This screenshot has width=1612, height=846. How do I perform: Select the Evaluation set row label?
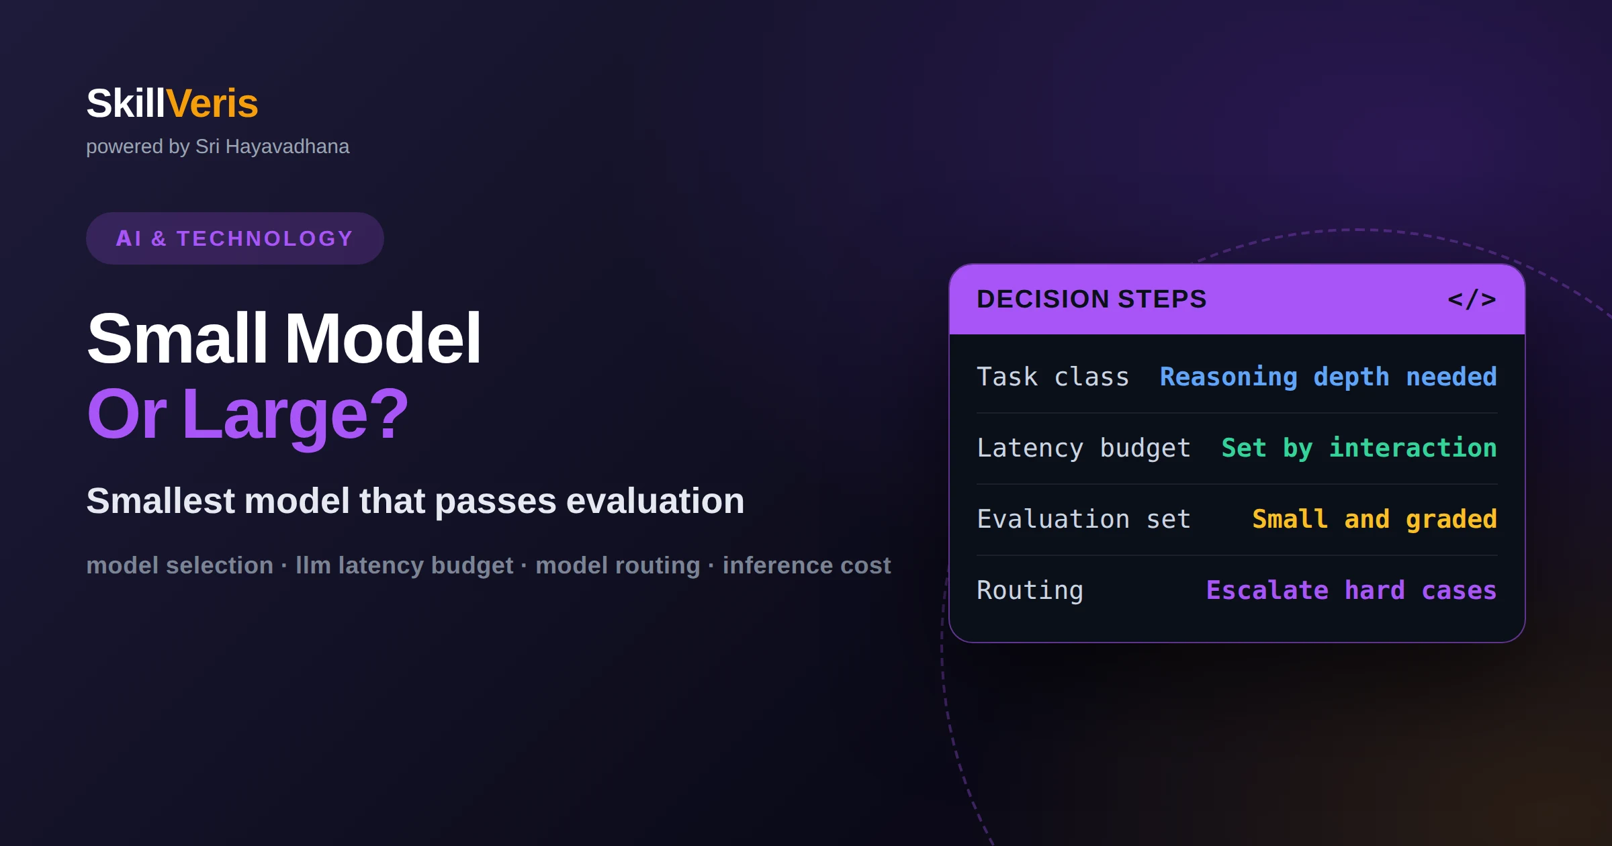pyautogui.click(x=1083, y=519)
